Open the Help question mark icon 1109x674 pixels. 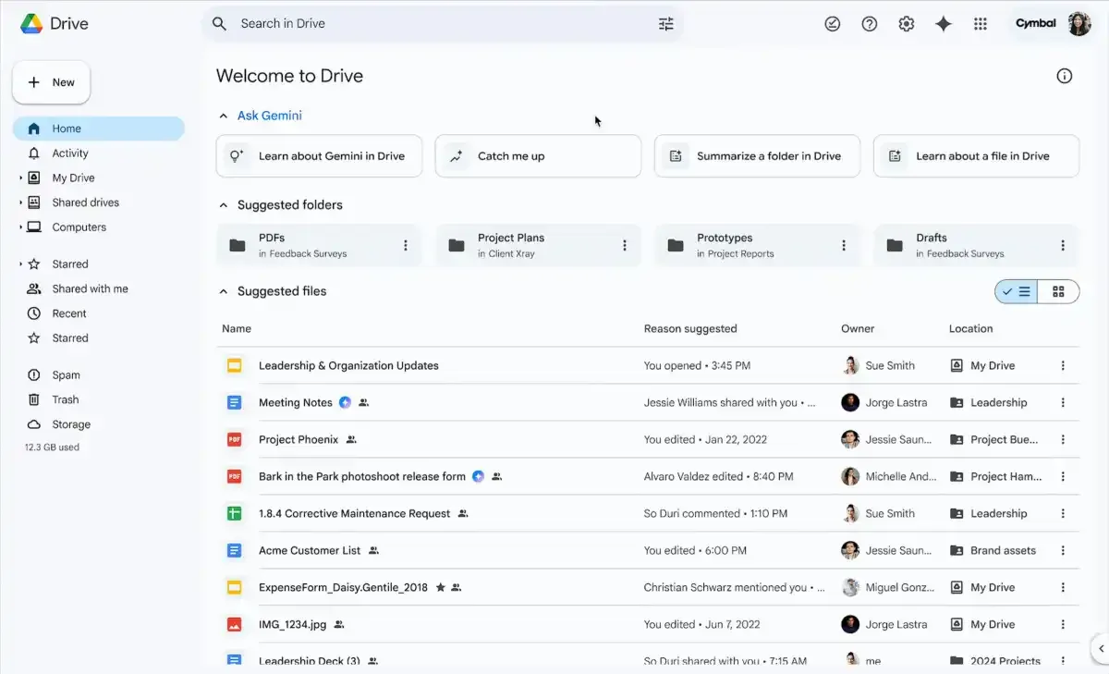tap(870, 24)
